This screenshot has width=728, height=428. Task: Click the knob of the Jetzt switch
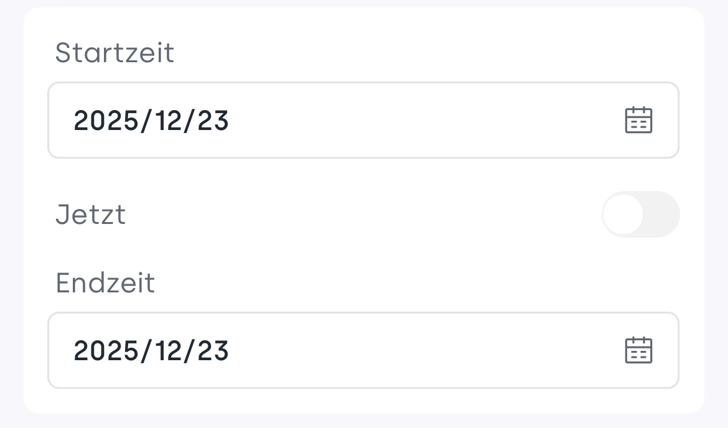(623, 214)
